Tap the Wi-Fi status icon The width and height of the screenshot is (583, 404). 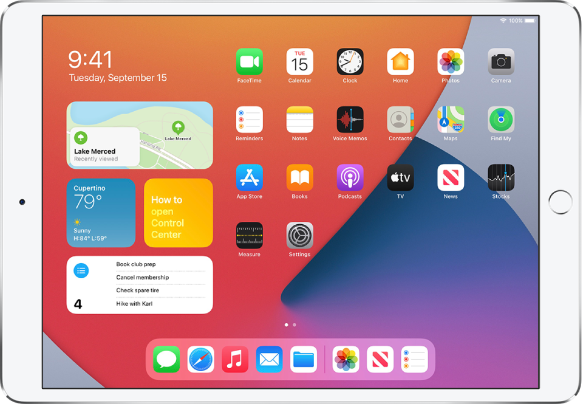coord(503,21)
